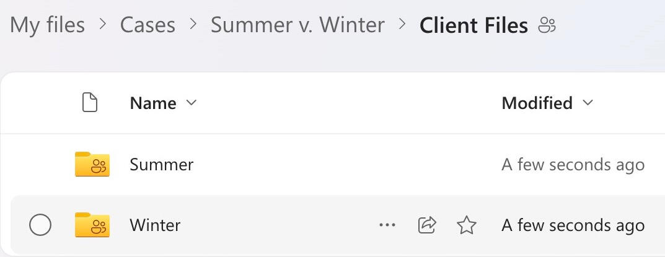Expand the Modified column sort chevron
The image size is (665, 257).
(588, 103)
